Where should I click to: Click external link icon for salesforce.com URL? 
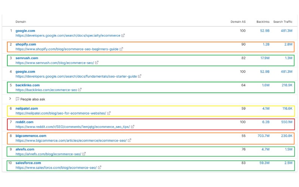(x=99, y=168)
